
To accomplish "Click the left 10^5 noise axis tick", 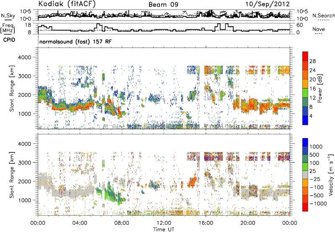I will [x=26, y=11].
